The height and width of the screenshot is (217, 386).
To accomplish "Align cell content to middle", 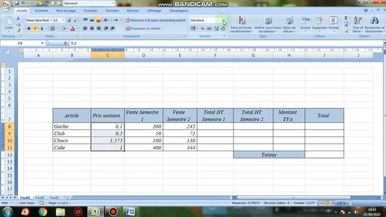I will pyautogui.click(x=92, y=20).
